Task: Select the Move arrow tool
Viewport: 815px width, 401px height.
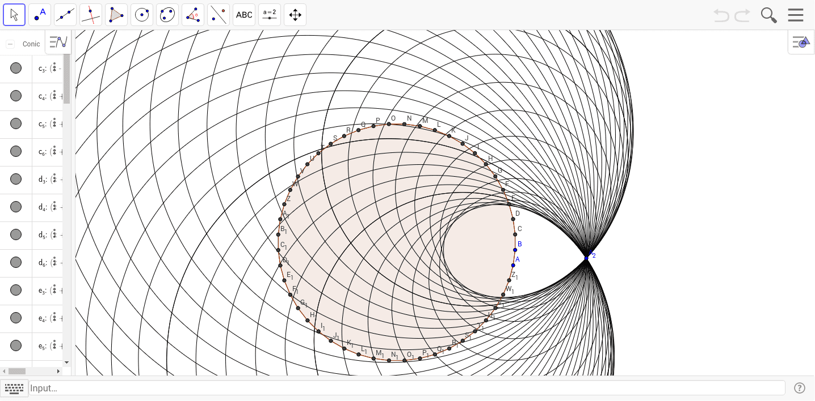Action: (14, 15)
